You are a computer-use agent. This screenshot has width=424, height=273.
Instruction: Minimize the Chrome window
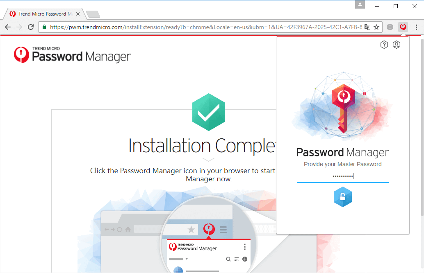tap(377, 6)
